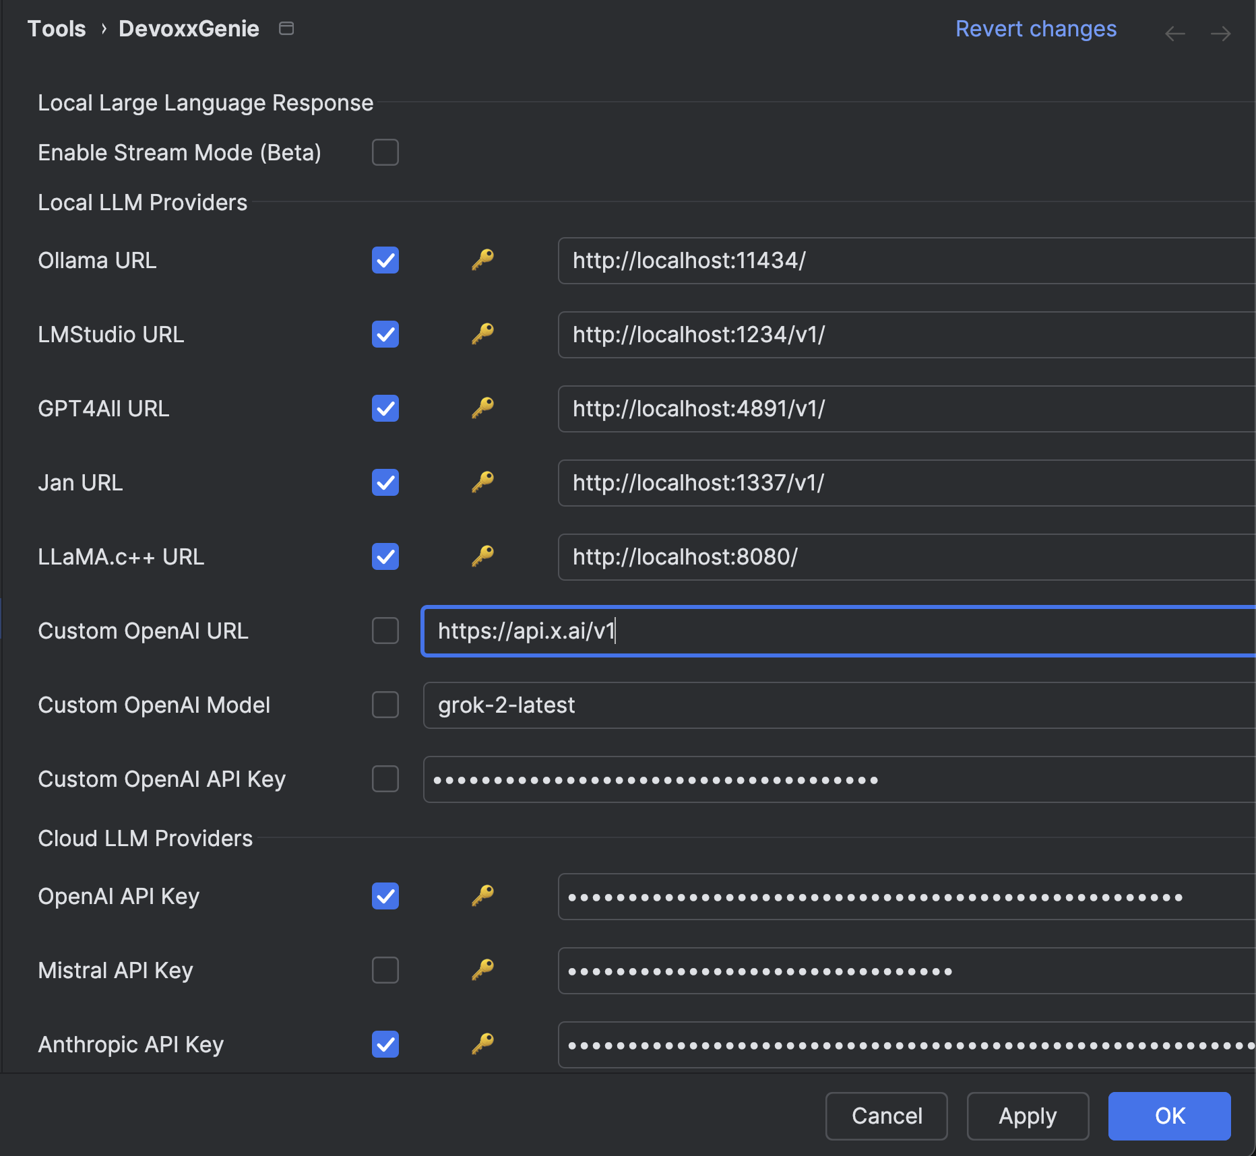Click the Mistral API Key key icon

[x=482, y=970]
